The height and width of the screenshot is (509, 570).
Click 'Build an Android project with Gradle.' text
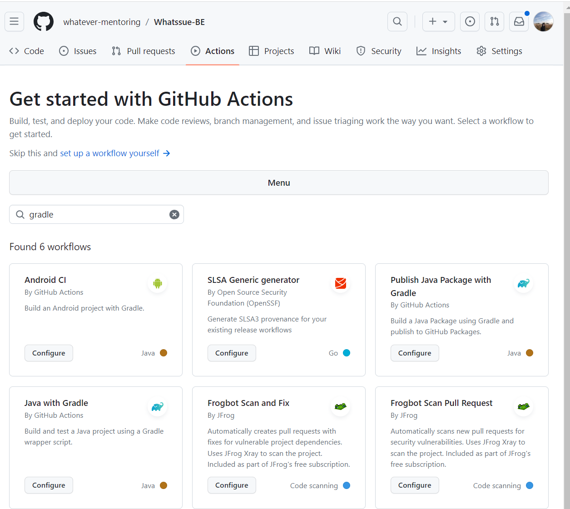pyautogui.click(x=84, y=308)
